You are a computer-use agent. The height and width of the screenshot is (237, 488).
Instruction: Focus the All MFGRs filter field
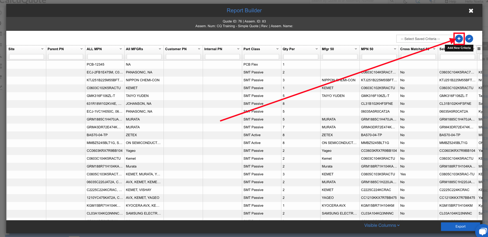[144, 57]
